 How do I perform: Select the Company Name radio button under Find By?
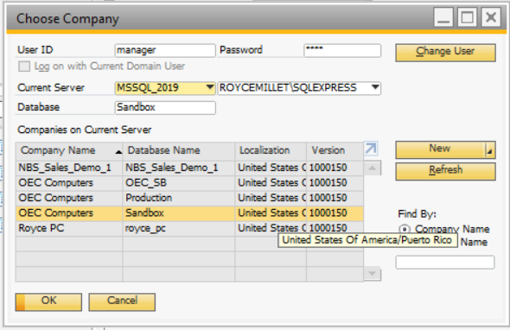point(405,229)
